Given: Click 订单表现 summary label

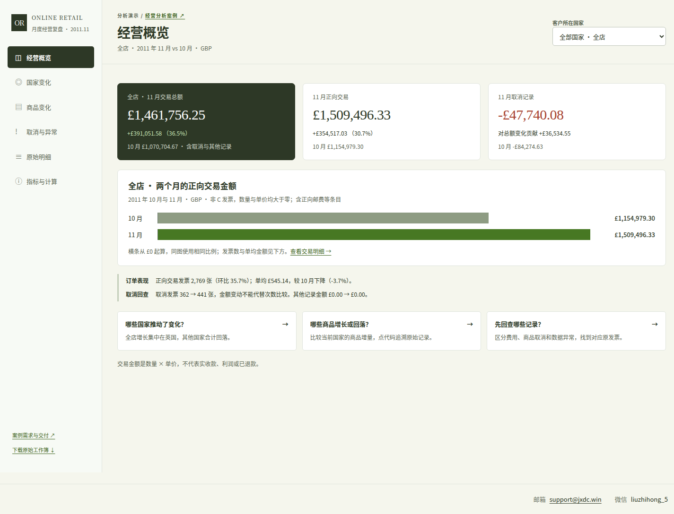Looking at the screenshot, I should click(137, 281).
